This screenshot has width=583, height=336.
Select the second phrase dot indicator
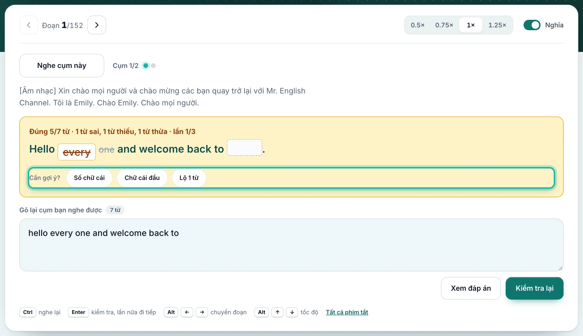153,66
